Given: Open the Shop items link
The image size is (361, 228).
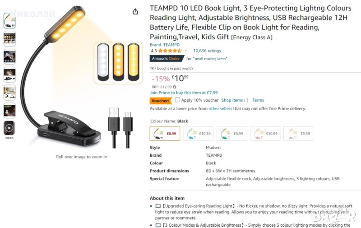Looking at the screenshot, I should [x=233, y=100].
